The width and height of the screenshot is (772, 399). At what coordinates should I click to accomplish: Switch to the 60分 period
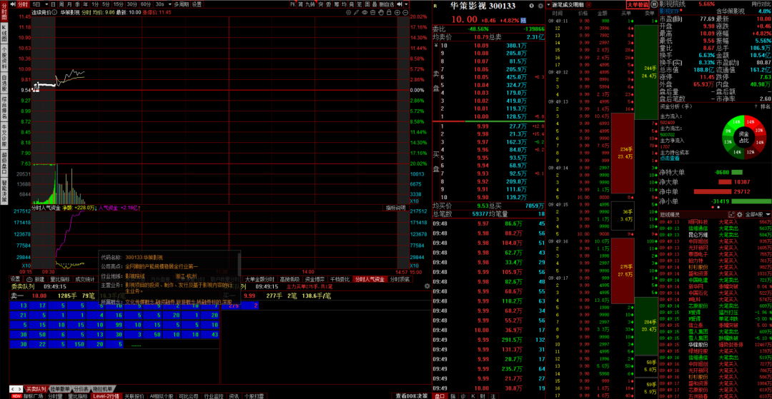pos(146,4)
